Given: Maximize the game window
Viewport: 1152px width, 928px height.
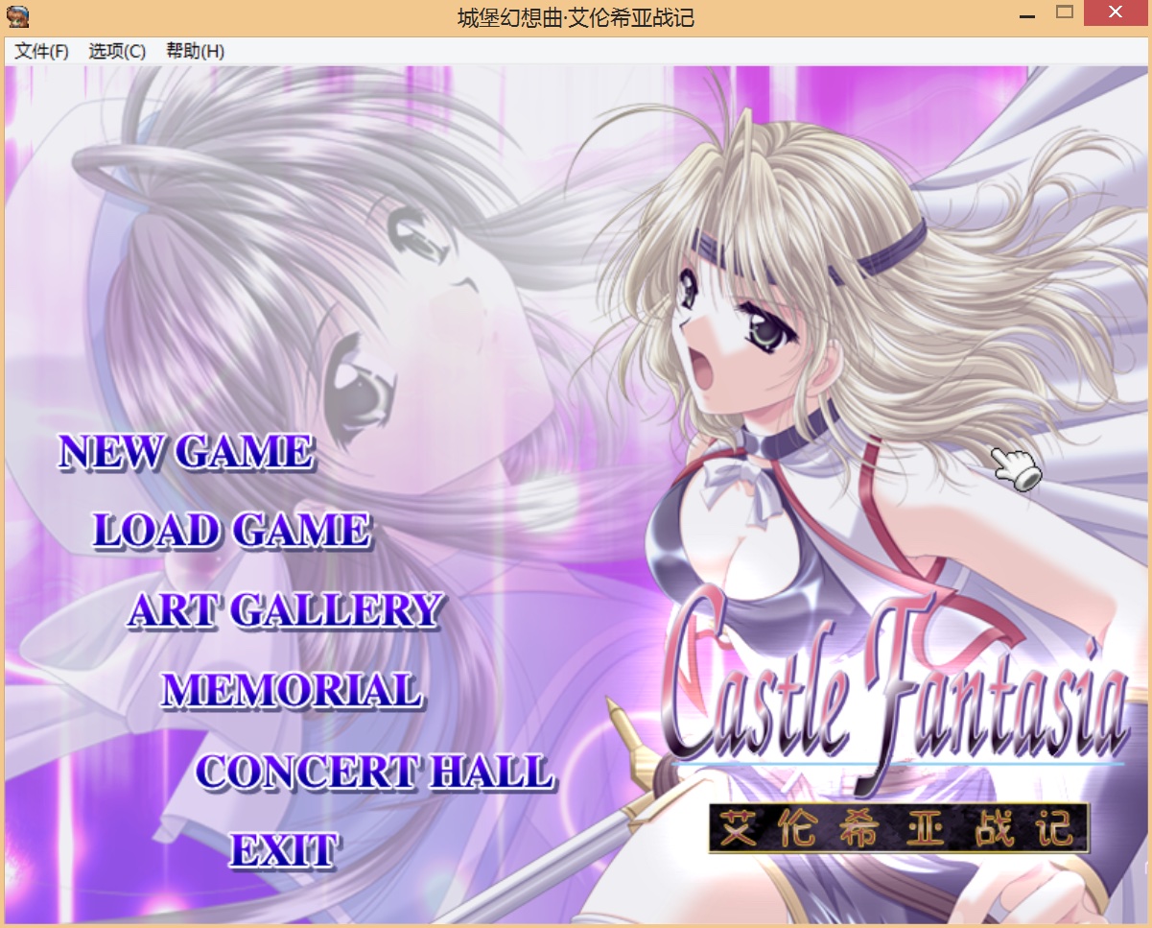Looking at the screenshot, I should [x=1065, y=12].
